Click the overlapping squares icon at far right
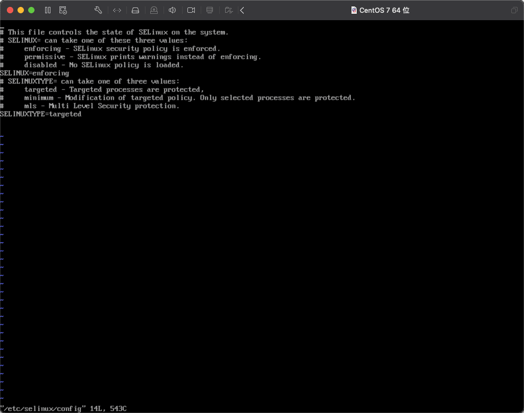 coord(514,10)
